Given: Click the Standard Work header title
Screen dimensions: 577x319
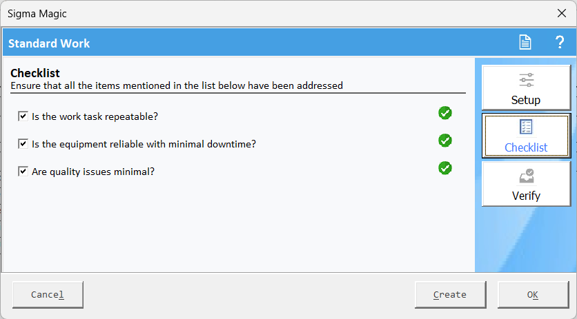Looking at the screenshot, I should click(49, 43).
